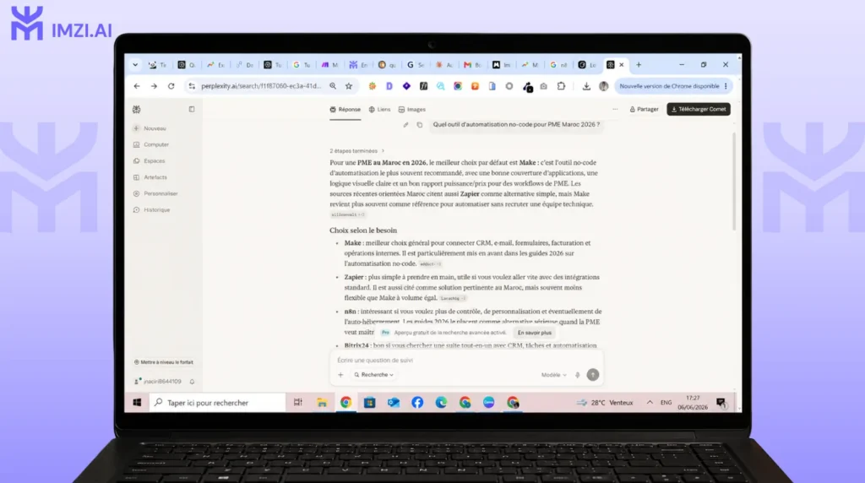
Task: Bookmark this page with the star icon
Action: pos(349,86)
